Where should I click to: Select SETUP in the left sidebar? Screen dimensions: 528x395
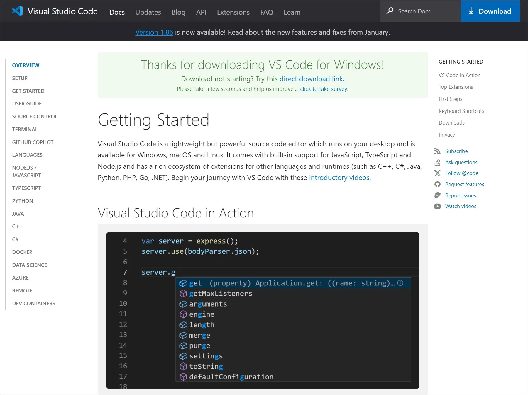(20, 78)
